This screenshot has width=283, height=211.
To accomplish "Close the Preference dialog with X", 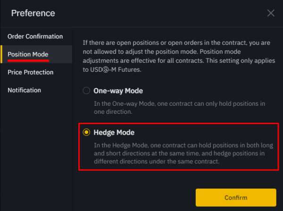I will click(x=271, y=13).
